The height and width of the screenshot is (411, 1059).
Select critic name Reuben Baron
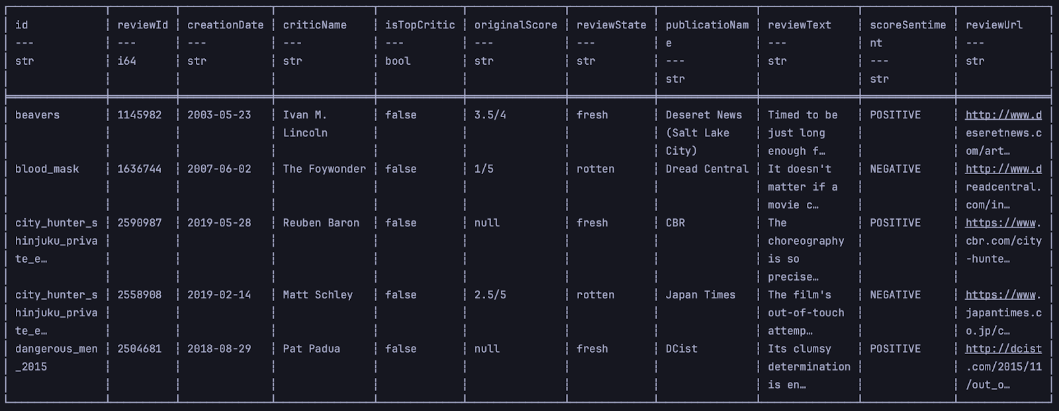pyautogui.click(x=321, y=223)
